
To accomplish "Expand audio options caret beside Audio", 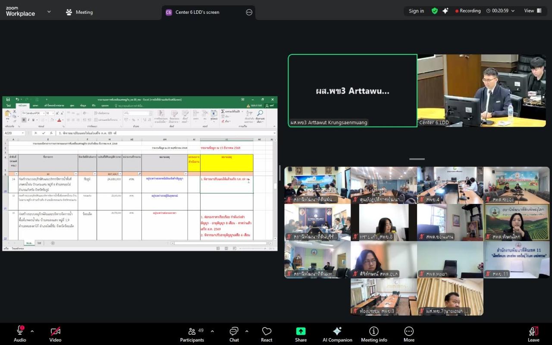I will (x=32, y=331).
